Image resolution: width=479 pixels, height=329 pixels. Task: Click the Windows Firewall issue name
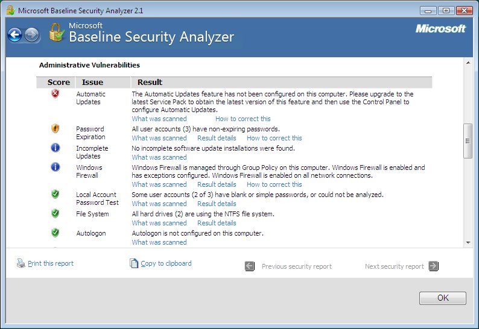[89, 171]
